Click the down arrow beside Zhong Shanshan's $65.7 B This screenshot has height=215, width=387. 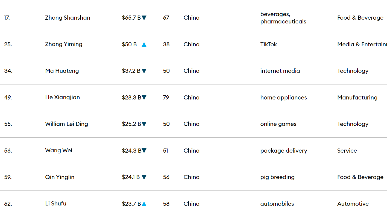(144, 18)
